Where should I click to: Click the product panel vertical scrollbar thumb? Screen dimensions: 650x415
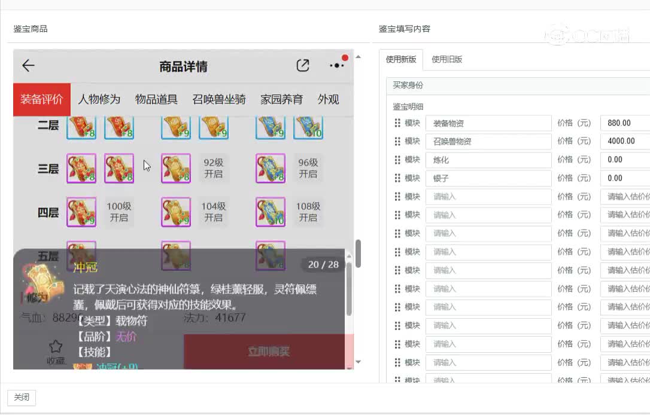[358, 254]
